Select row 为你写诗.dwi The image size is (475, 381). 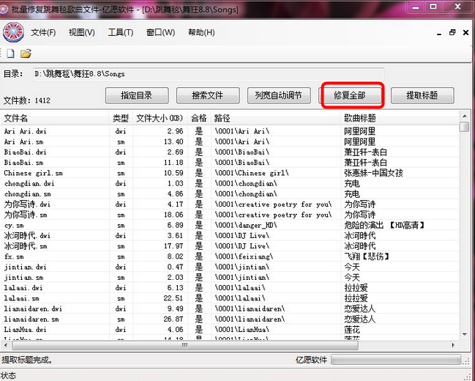coord(230,204)
